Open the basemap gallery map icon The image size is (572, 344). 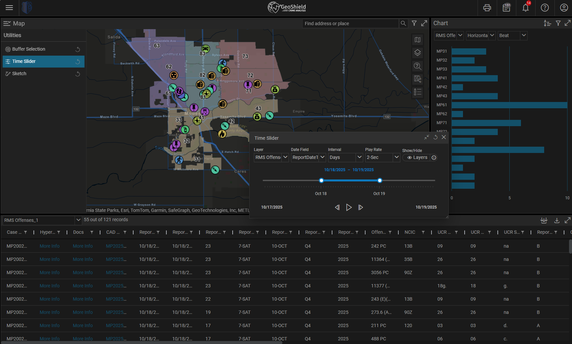[418, 40]
